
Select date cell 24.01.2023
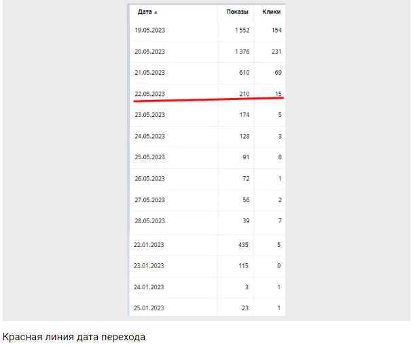click(x=149, y=287)
